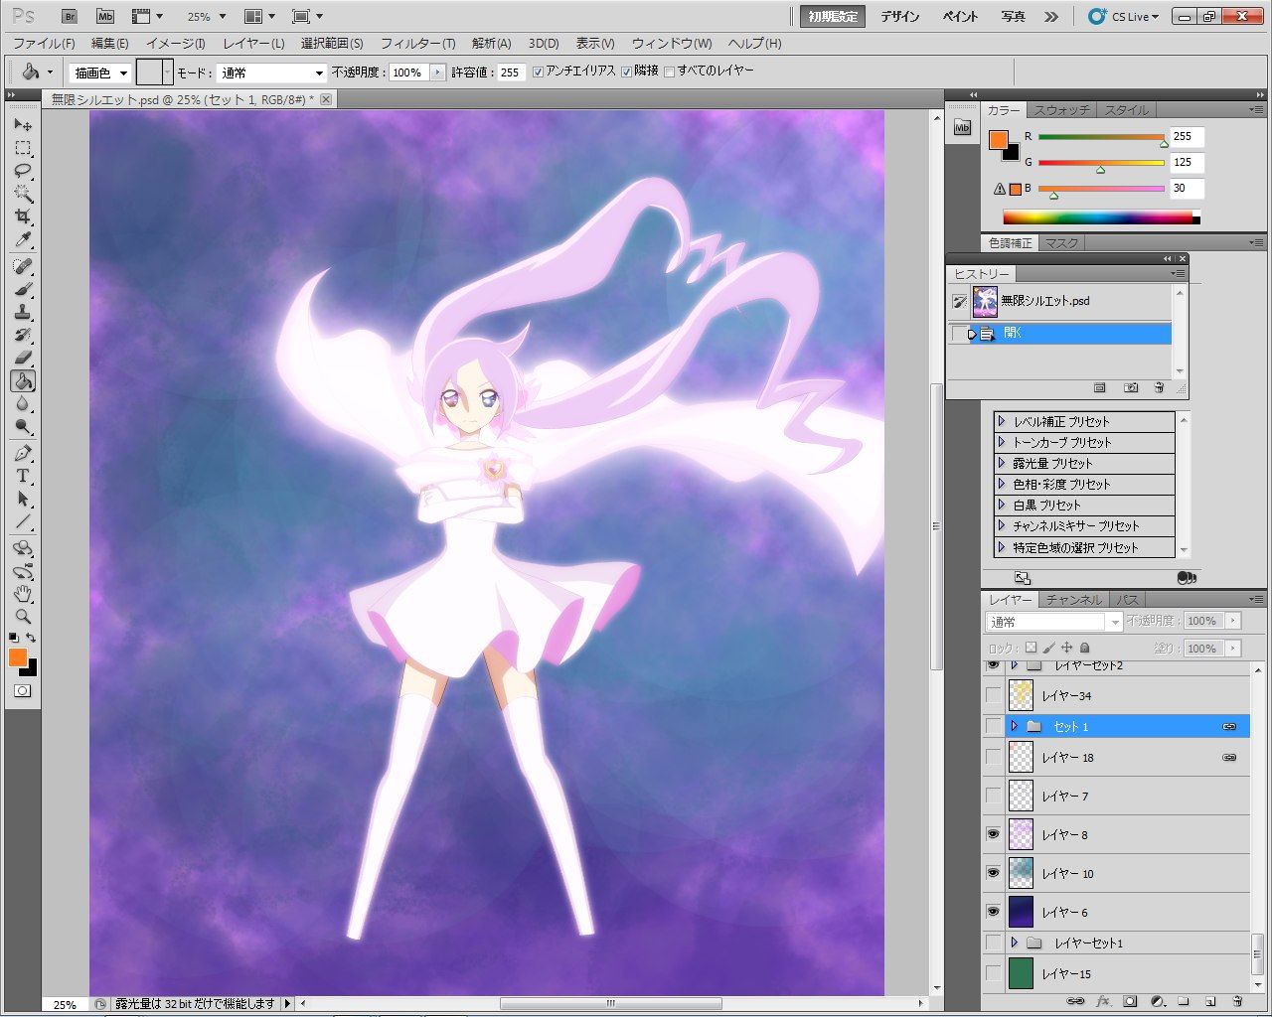Image resolution: width=1272 pixels, height=1017 pixels.
Task: Open the ファイル(F) menu
Action: click(x=44, y=44)
